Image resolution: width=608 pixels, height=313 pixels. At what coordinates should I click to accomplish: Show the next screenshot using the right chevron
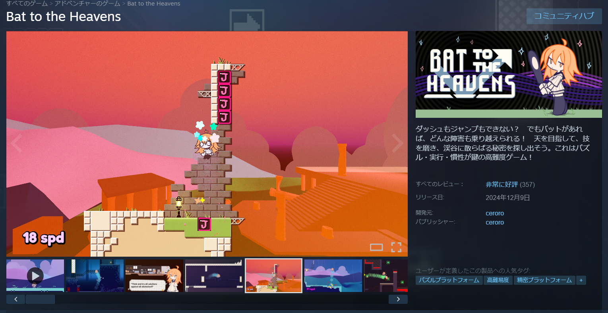coord(397,143)
